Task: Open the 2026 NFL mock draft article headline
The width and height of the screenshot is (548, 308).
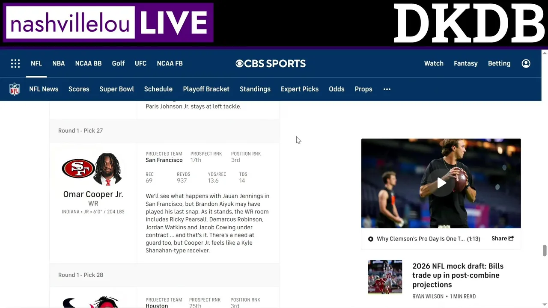Action: coord(458,275)
